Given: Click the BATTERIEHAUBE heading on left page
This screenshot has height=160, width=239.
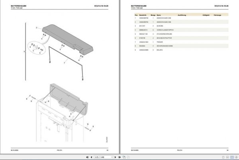Looking at the screenshot, I should tap(19, 6).
